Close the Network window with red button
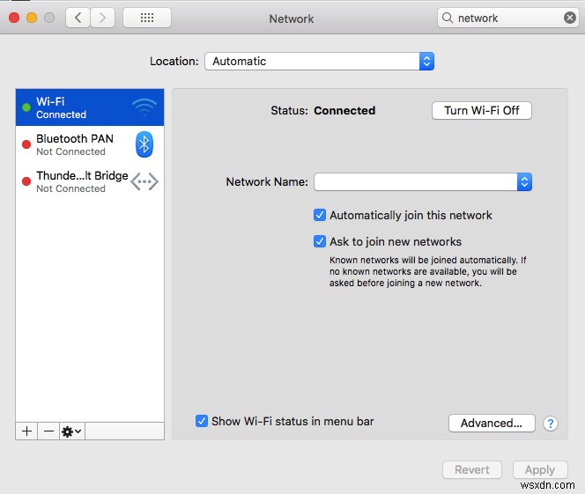The width and height of the screenshot is (585, 494). (x=14, y=18)
